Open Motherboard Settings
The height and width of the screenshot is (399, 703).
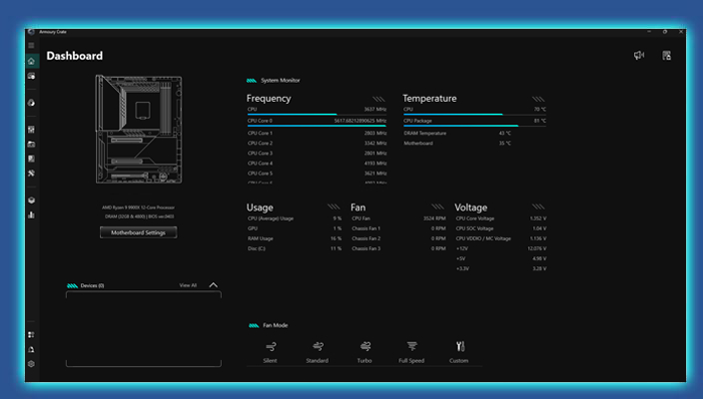coord(138,232)
